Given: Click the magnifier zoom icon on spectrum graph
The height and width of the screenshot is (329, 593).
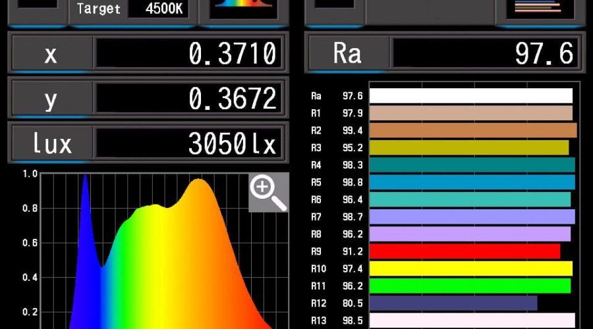Looking at the screenshot, I should (x=268, y=192).
